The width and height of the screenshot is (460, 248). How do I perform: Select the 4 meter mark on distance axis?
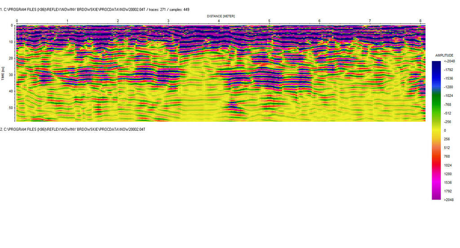tap(219, 21)
